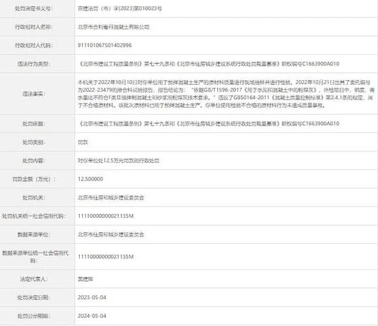Click the label "处罚内容"
The height and width of the screenshot is (326, 378).
tap(33, 160)
